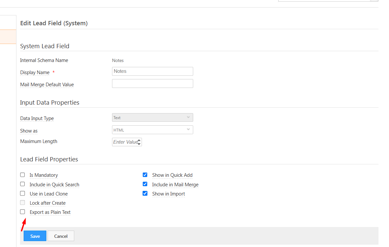Enable Export as Plain Text checkbox
This screenshot has height=247, width=389.
point(23,212)
